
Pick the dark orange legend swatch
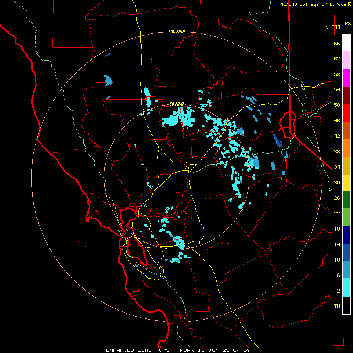click(x=346, y=131)
